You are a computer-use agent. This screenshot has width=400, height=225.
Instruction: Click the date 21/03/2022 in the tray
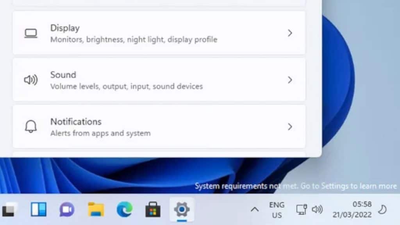click(x=352, y=215)
